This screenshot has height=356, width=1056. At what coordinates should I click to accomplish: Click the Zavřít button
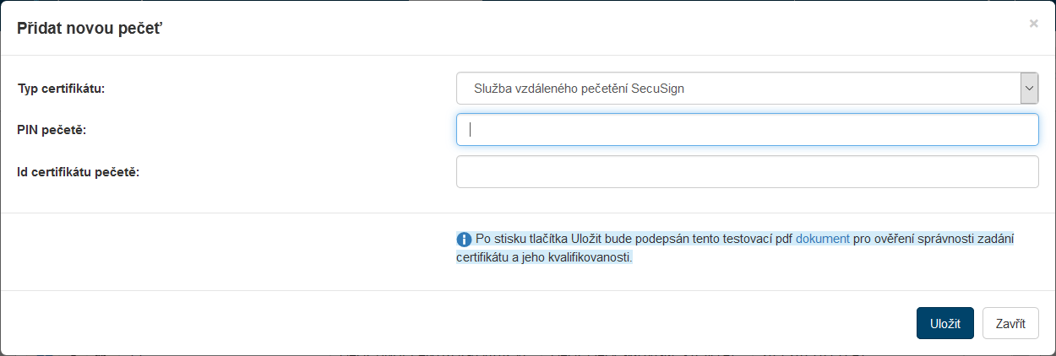(x=1010, y=323)
